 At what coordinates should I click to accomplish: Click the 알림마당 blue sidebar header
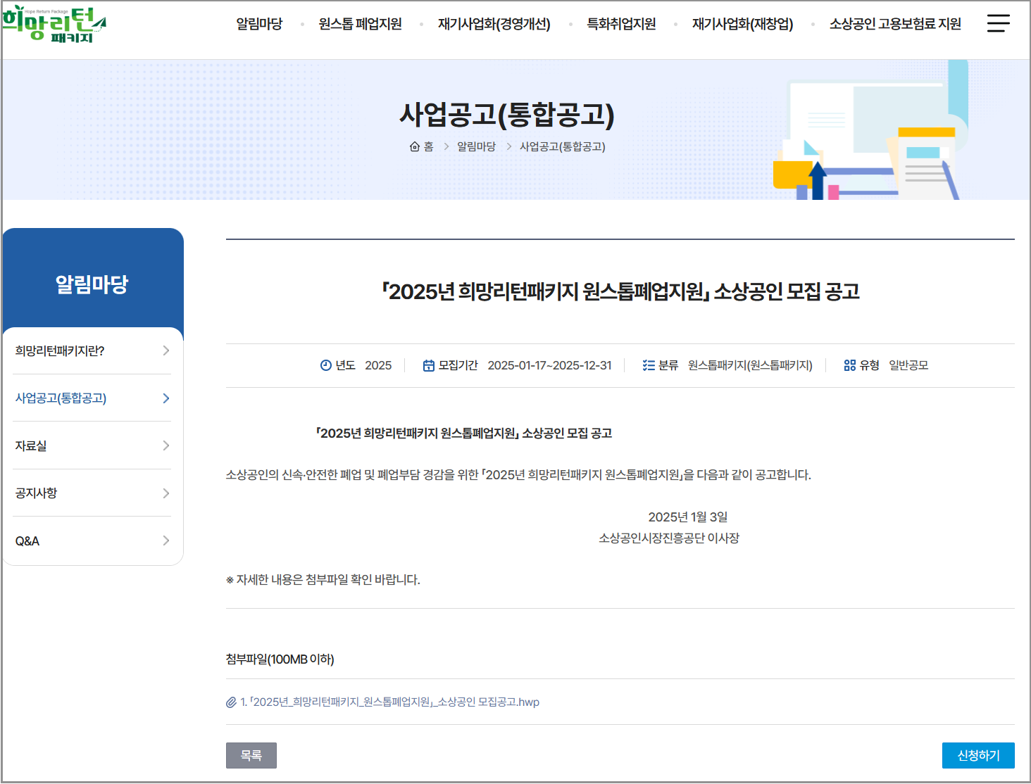[x=92, y=284]
